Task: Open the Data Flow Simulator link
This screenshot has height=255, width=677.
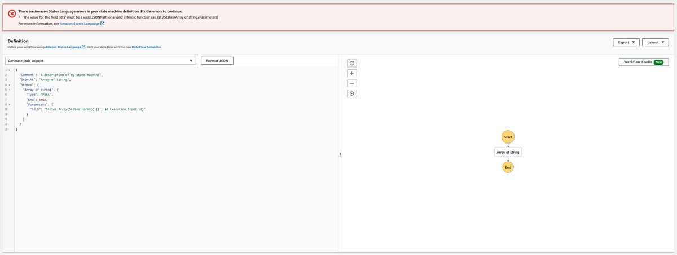Action: (147, 47)
